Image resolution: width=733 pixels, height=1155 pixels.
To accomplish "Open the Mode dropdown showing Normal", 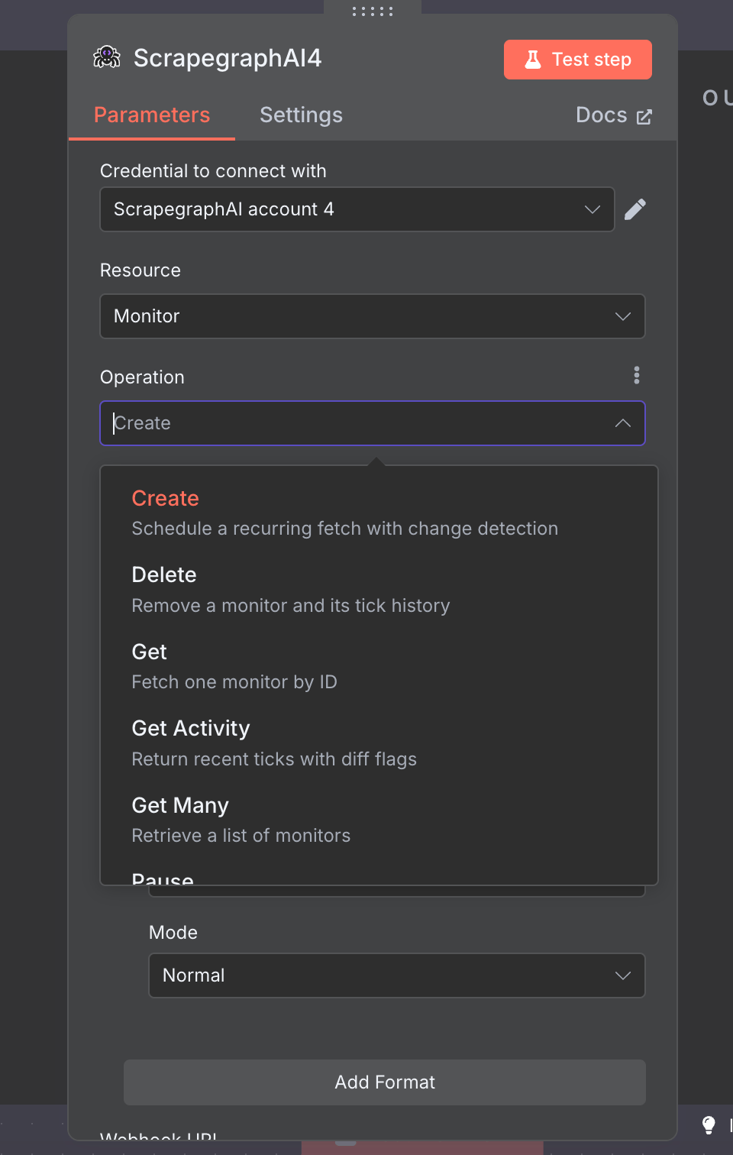I will click(x=397, y=975).
